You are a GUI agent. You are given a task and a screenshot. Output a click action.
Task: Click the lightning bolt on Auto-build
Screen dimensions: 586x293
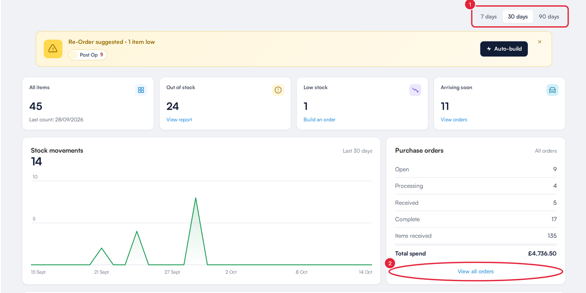(489, 49)
